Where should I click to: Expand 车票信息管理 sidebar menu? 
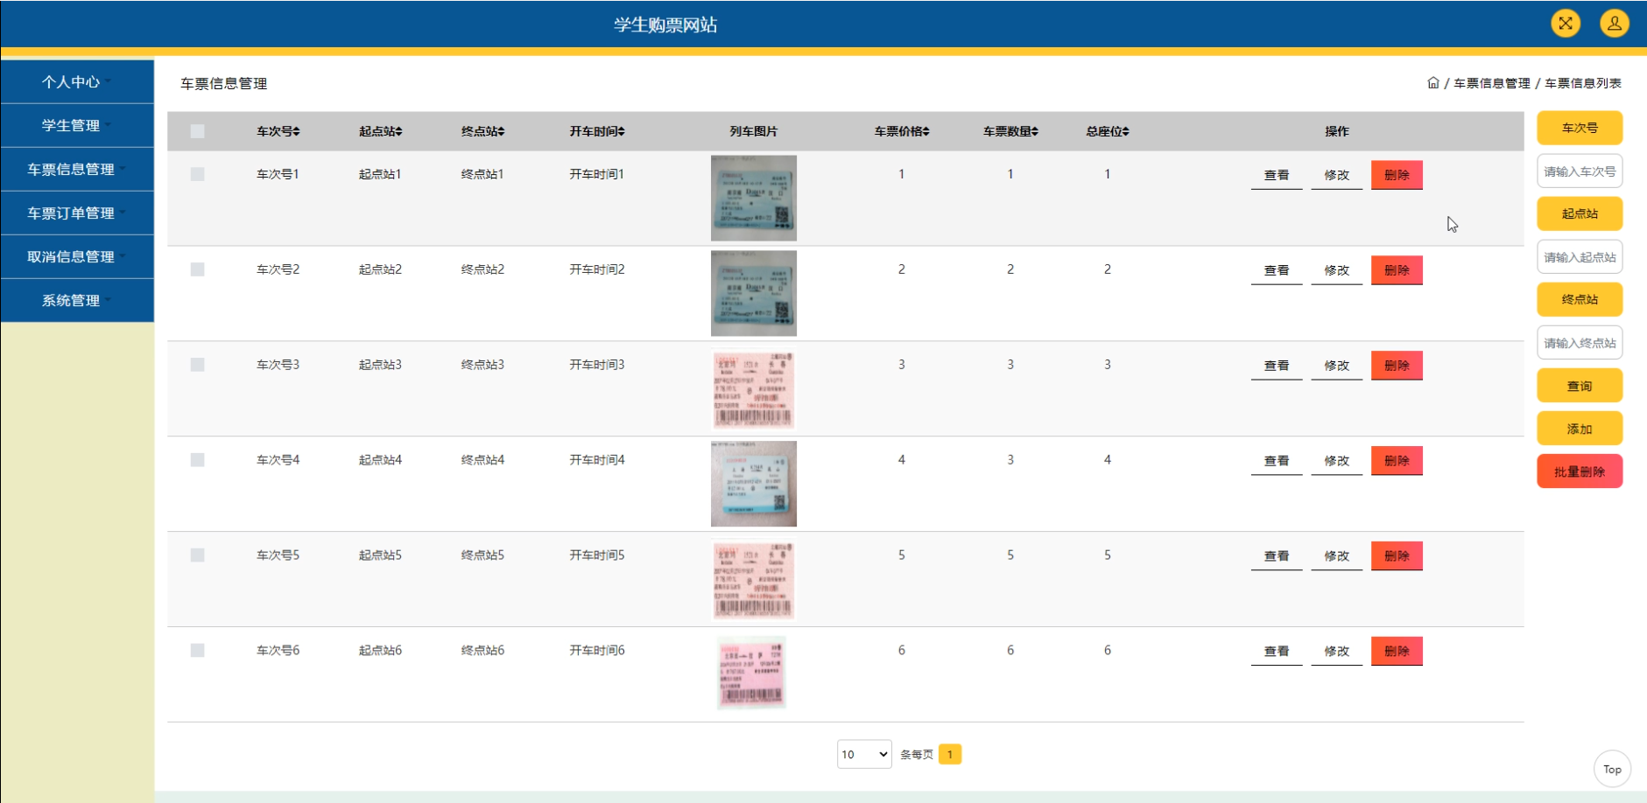coord(77,169)
